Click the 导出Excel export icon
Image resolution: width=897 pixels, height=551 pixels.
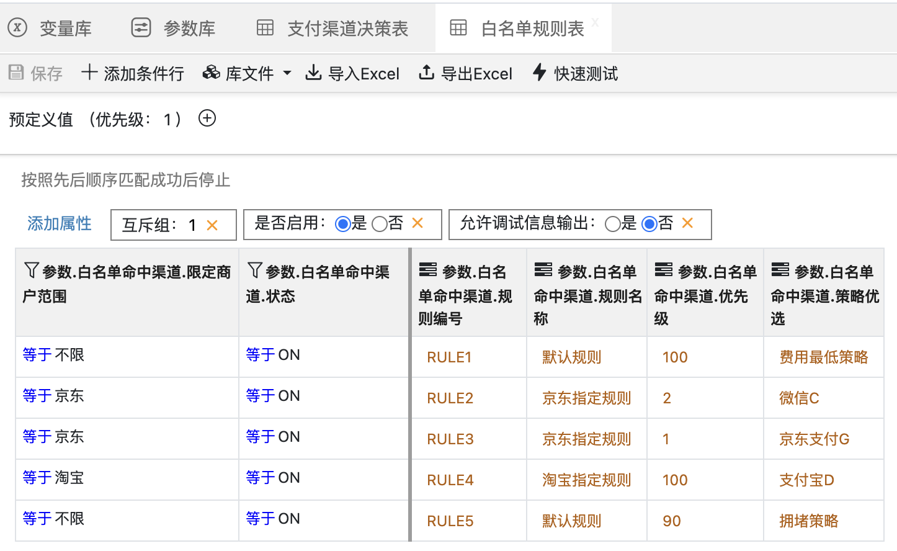[x=426, y=73]
